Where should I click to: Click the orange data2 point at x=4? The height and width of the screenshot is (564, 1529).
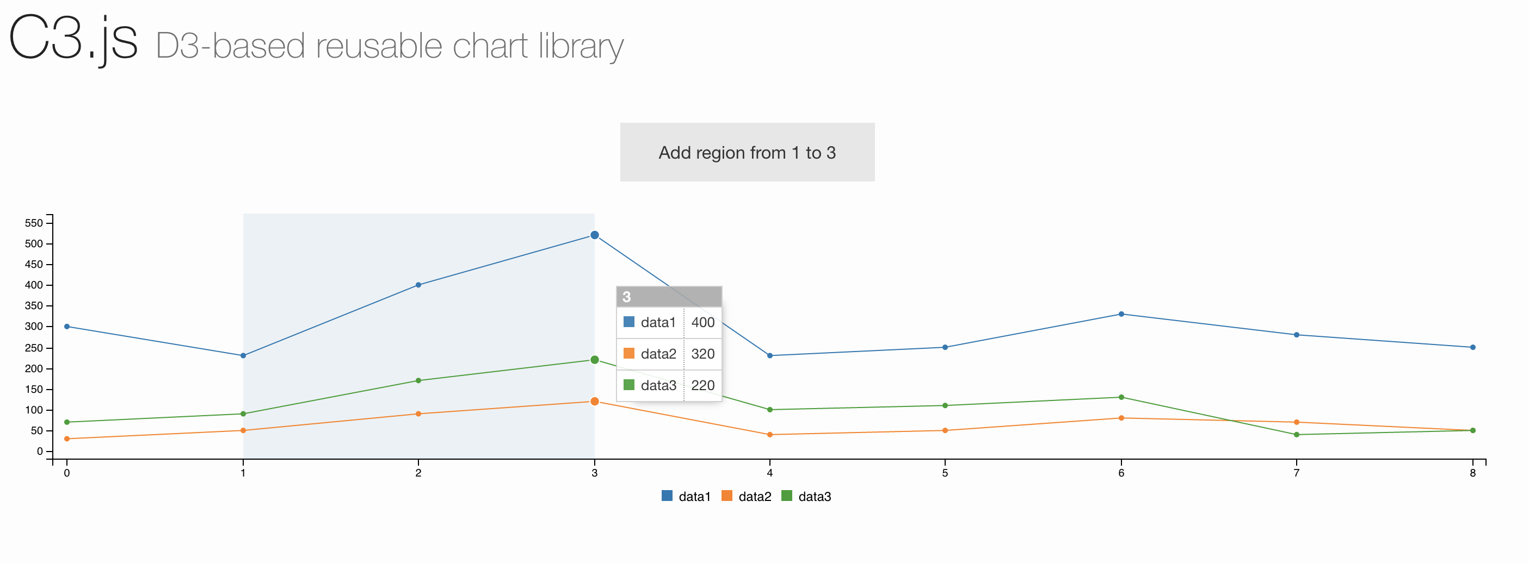(x=770, y=434)
